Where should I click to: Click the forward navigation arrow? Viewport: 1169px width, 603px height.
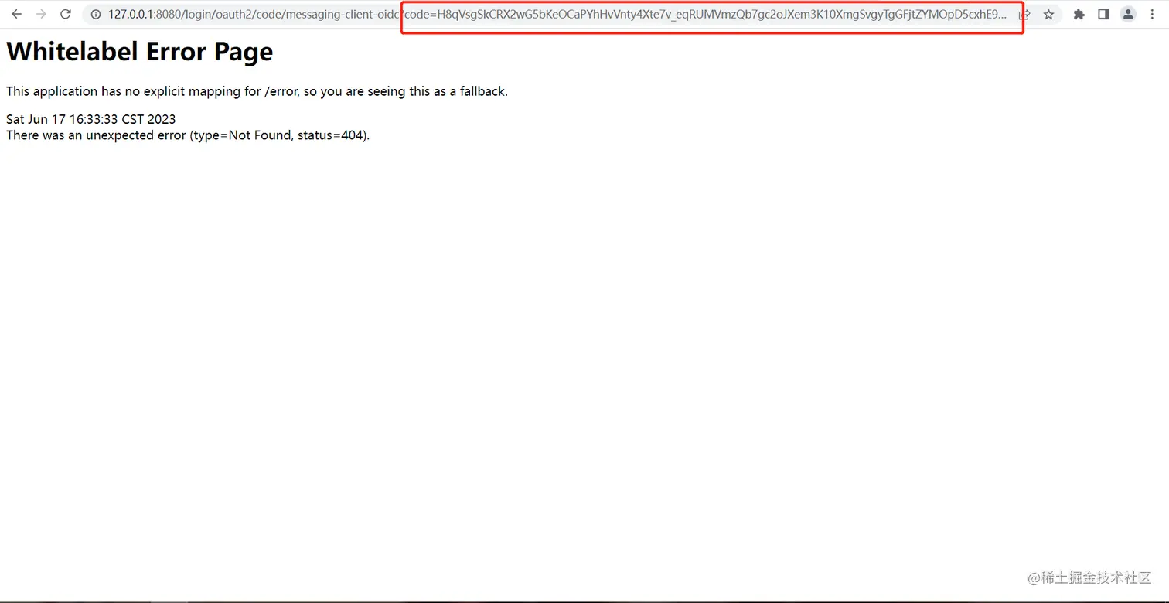(41, 14)
